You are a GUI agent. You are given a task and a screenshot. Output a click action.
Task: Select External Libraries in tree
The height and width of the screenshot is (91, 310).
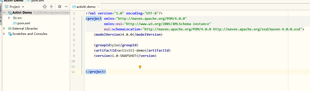click(x=25, y=29)
